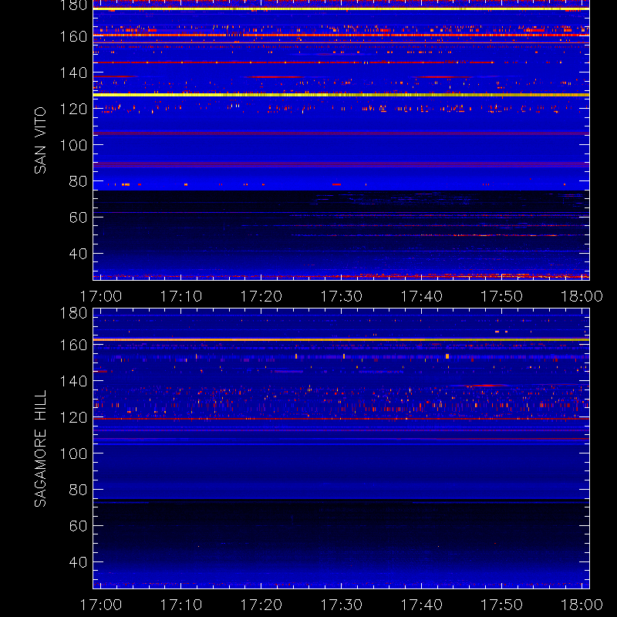The height and width of the screenshot is (617, 617).
Task: Pick the 100 label on Sagamore Hill axis
Action: (73, 453)
